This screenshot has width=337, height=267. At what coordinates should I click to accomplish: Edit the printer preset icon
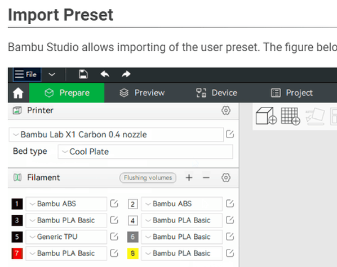coord(230,135)
